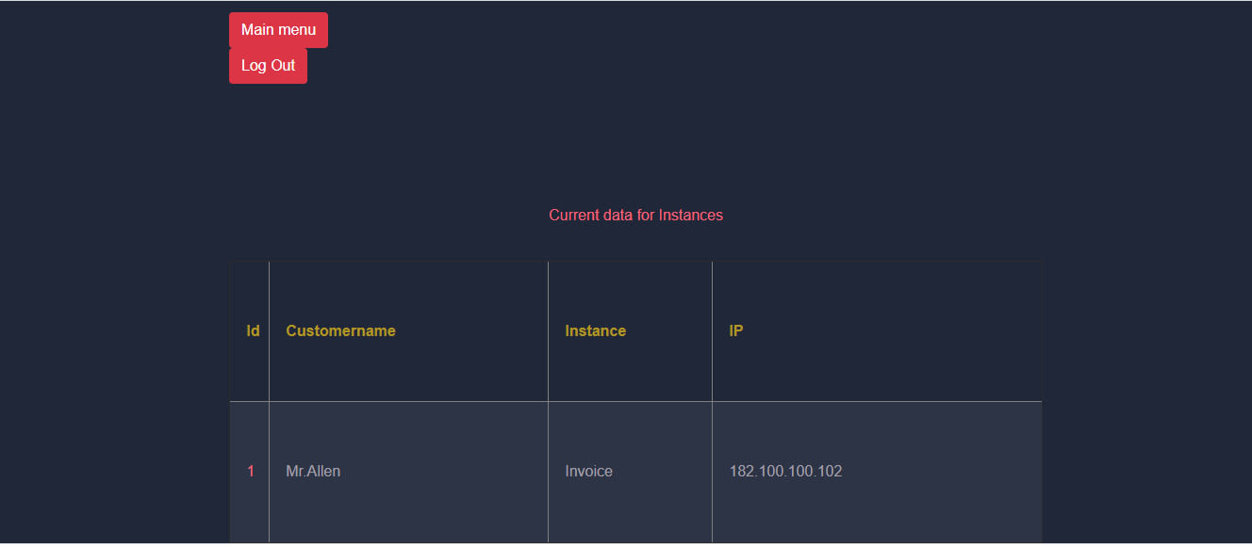Click the row Id value 1
Screen dimensions: 1252x547
[251, 471]
